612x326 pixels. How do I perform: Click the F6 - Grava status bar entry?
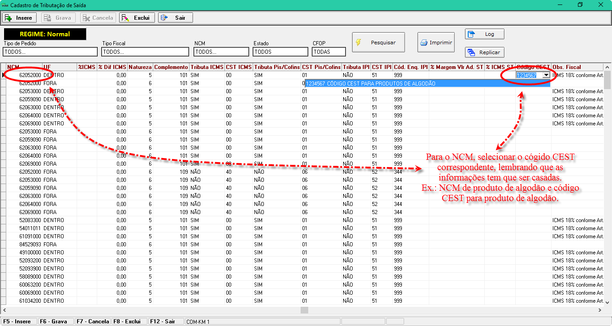55,322
